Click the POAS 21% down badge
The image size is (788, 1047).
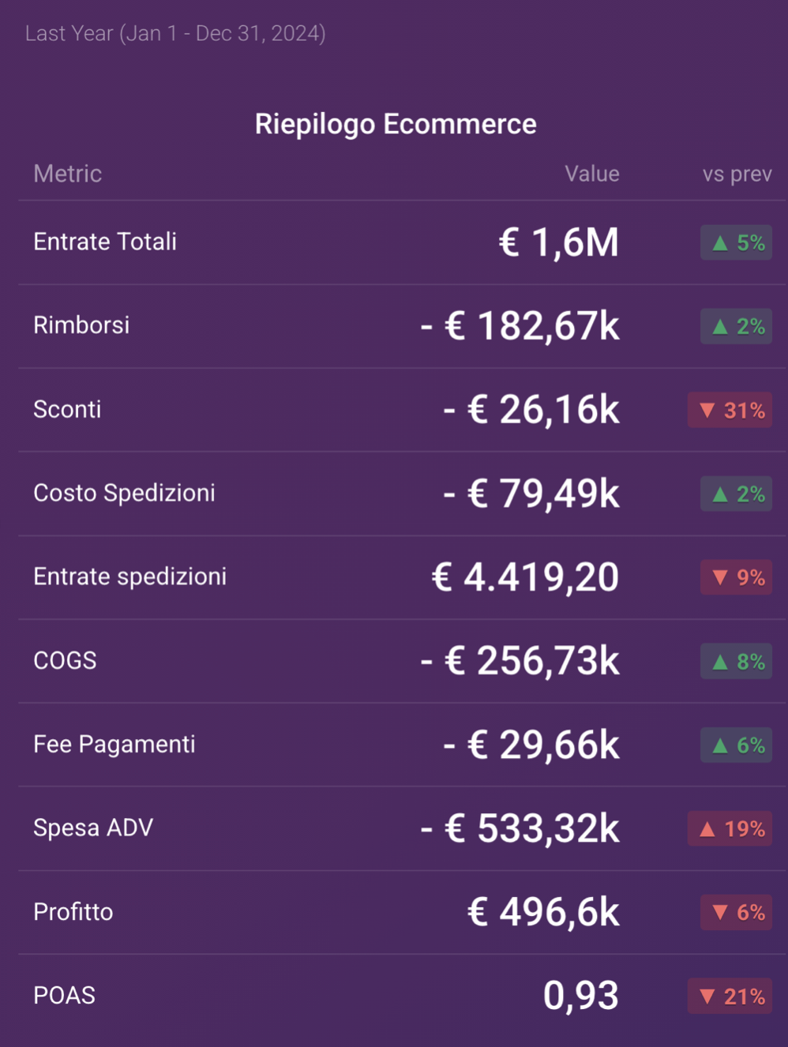(730, 996)
